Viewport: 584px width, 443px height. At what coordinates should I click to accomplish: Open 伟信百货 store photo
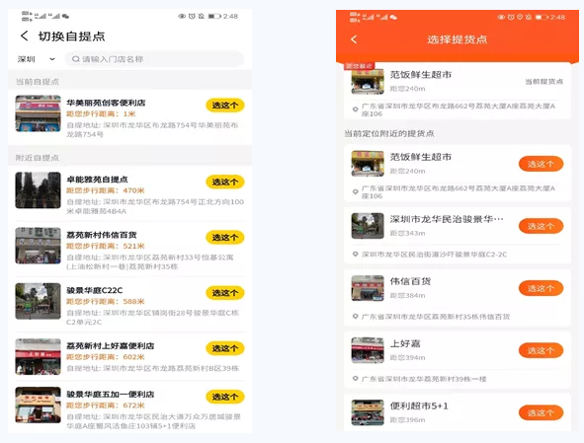click(x=368, y=288)
